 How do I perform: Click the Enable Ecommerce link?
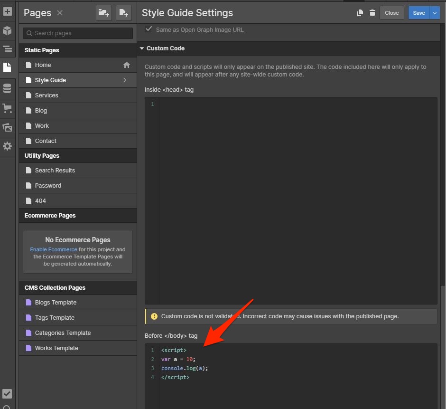point(54,249)
